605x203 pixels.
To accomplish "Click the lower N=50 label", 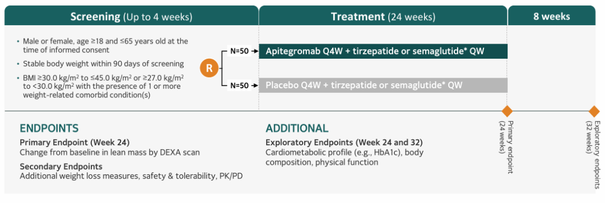I will click(x=239, y=85).
